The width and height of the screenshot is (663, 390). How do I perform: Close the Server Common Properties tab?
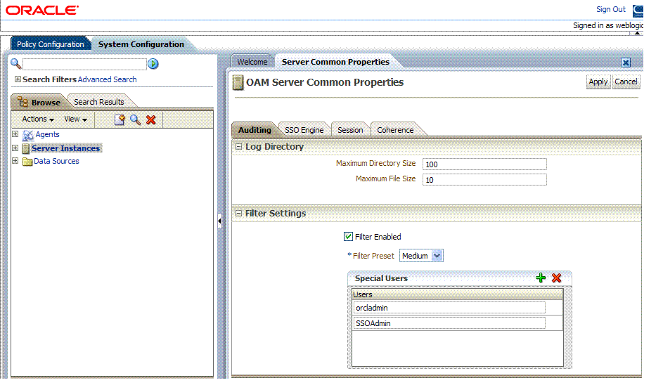pos(626,63)
